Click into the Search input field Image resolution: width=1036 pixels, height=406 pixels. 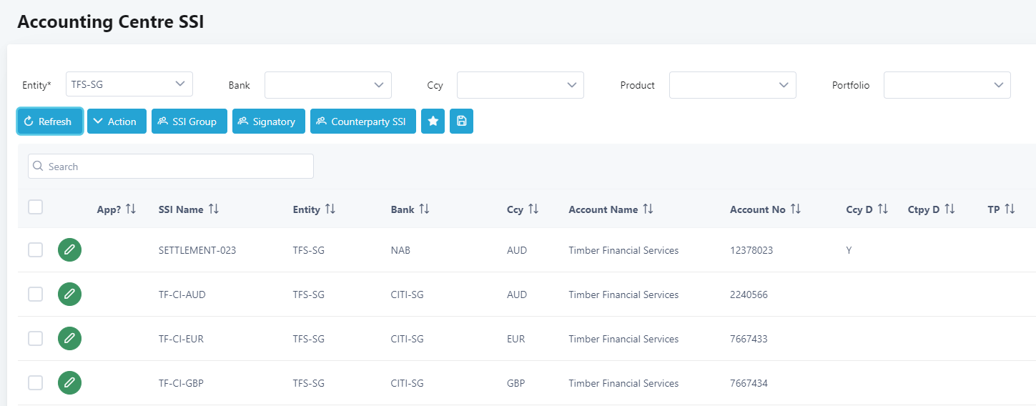(x=171, y=167)
